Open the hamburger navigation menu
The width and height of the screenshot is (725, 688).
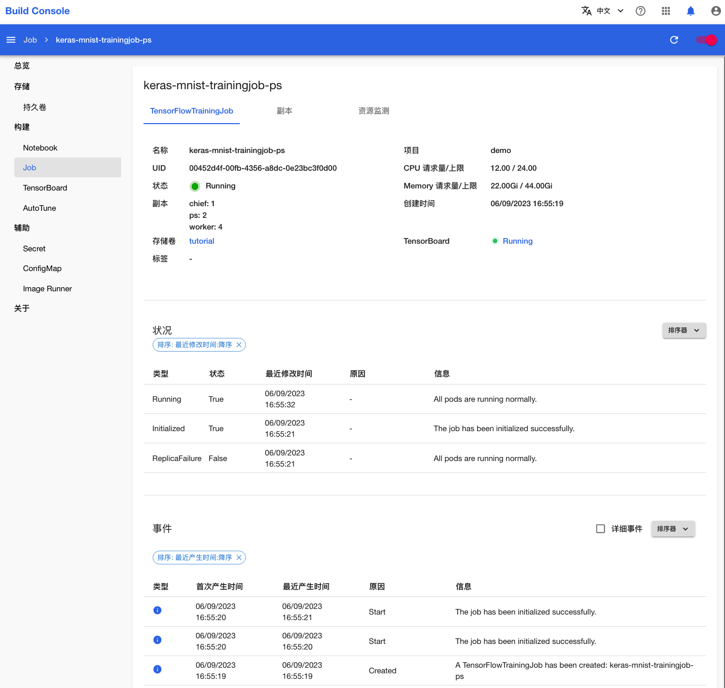(x=11, y=40)
